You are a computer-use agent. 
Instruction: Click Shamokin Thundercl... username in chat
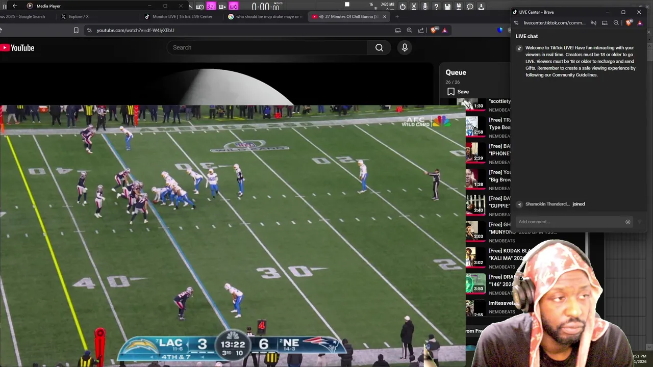coord(547,204)
